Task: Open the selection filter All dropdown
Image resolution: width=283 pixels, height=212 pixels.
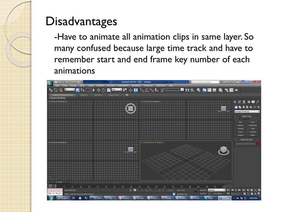Action: (69, 89)
